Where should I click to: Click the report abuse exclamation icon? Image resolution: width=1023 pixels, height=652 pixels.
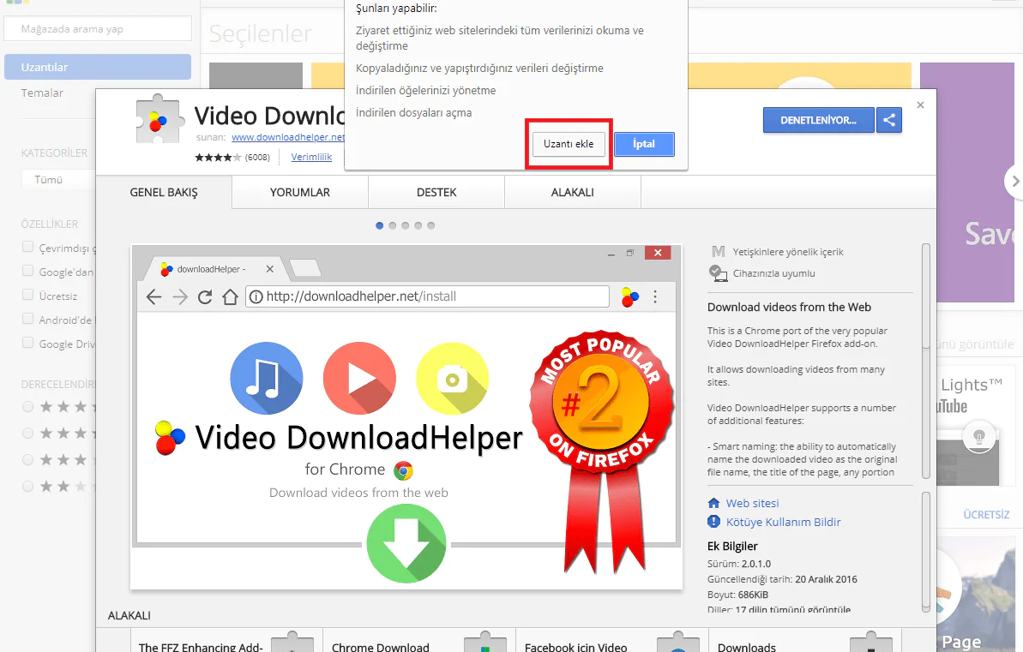713,522
